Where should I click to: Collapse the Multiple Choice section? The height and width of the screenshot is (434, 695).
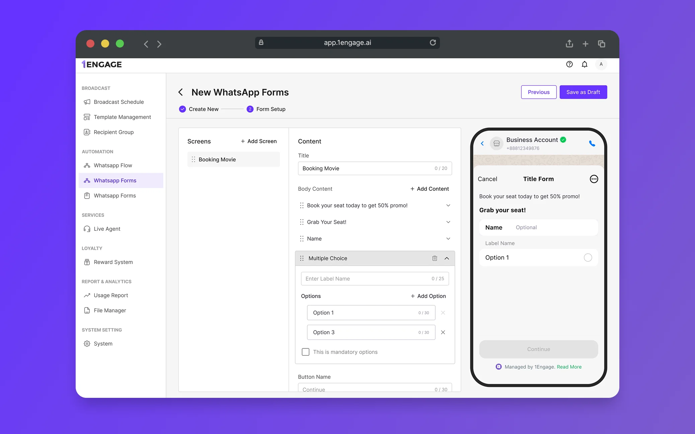[447, 258]
